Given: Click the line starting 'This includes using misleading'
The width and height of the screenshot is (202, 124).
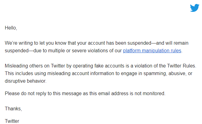Looking at the screenshot, I should click(x=98, y=74).
